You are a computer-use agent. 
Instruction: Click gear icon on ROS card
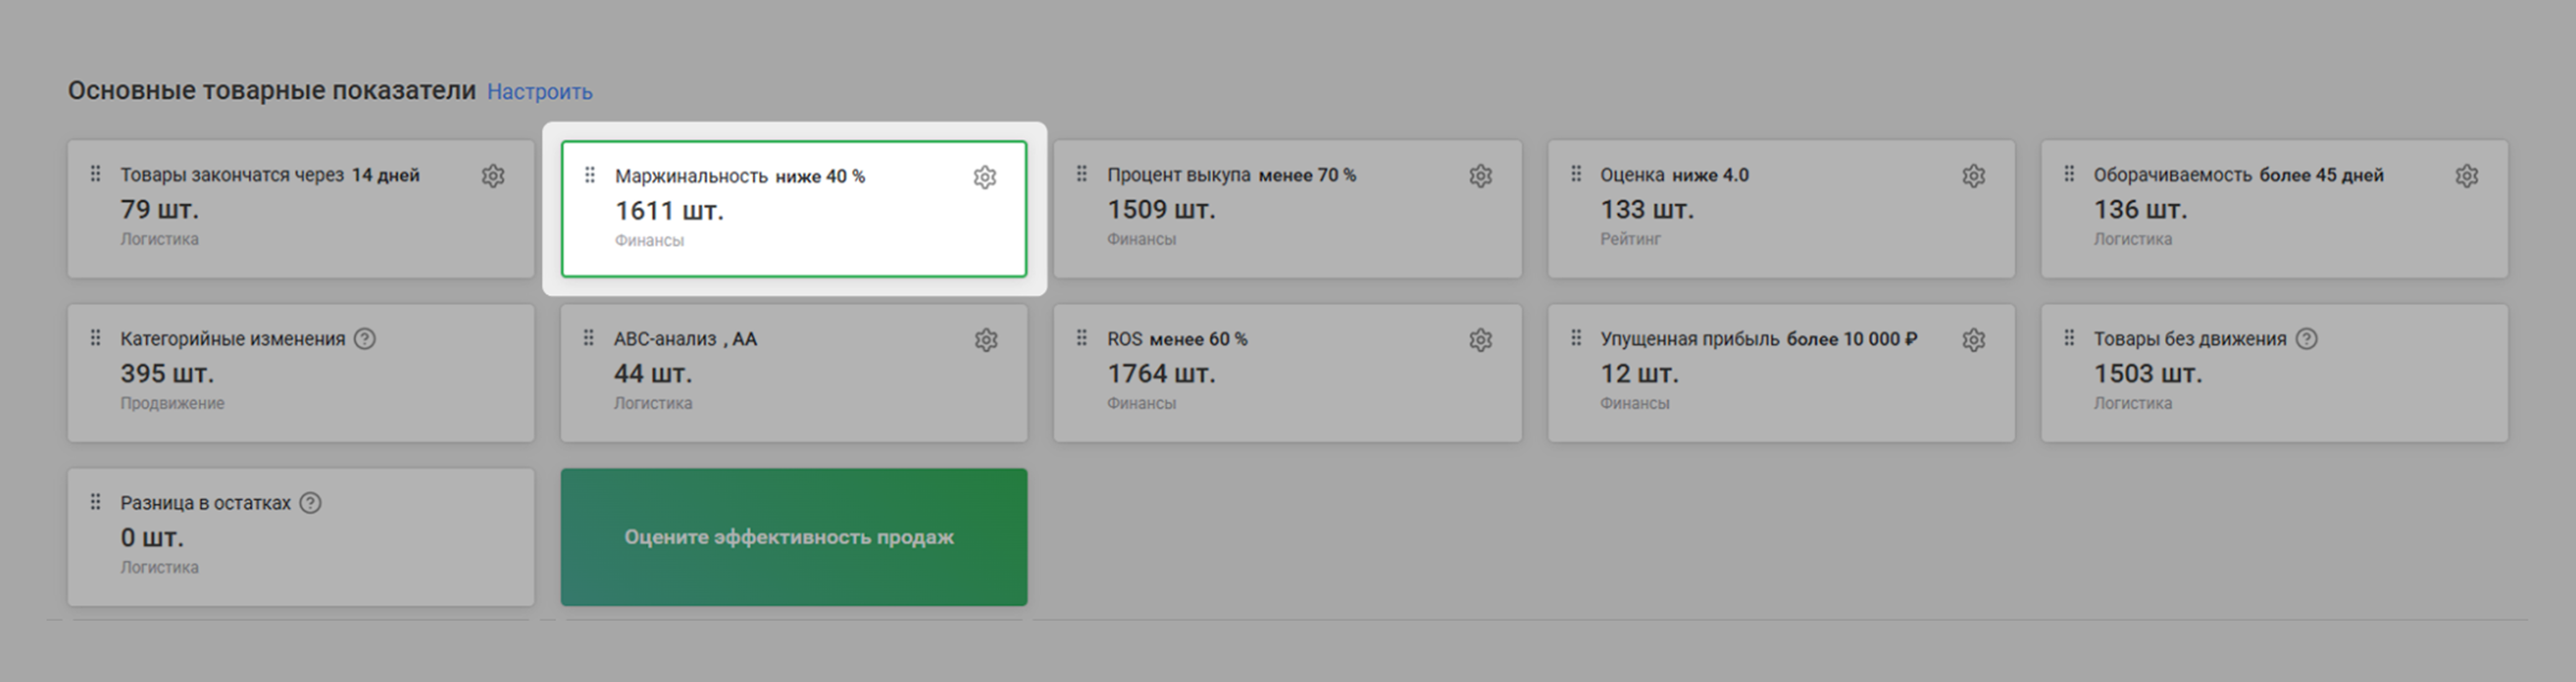click(1480, 340)
